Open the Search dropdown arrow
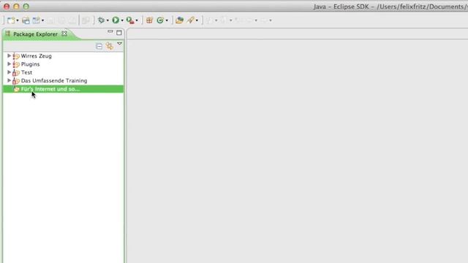 (x=197, y=20)
